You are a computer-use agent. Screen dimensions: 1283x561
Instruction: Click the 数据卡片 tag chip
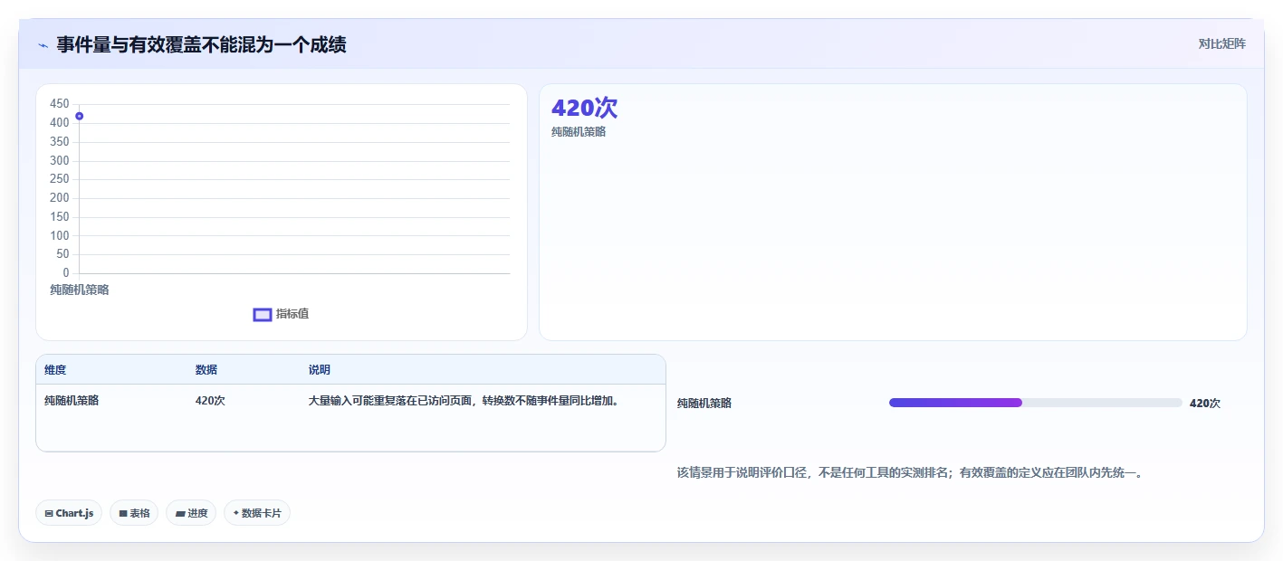point(257,513)
